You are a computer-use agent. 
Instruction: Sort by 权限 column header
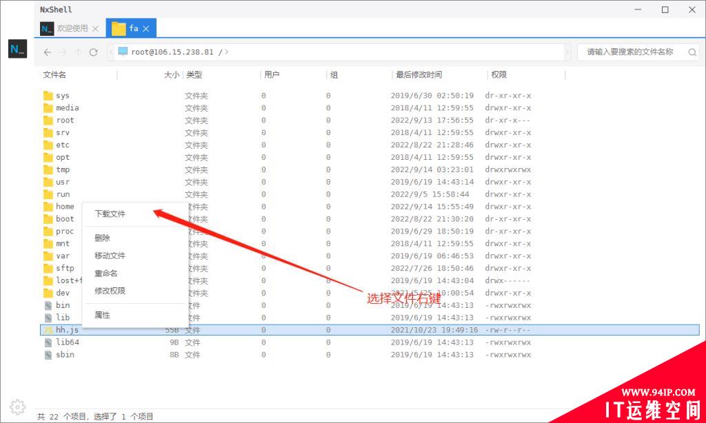pos(499,74)
